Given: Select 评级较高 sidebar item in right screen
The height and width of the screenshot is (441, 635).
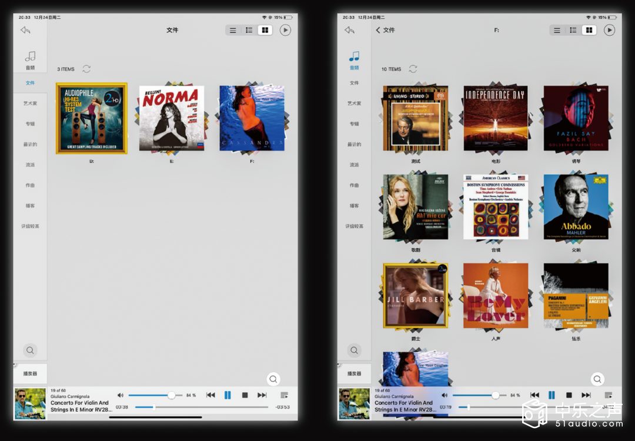Looking at the screenshot, I should 355,226.
